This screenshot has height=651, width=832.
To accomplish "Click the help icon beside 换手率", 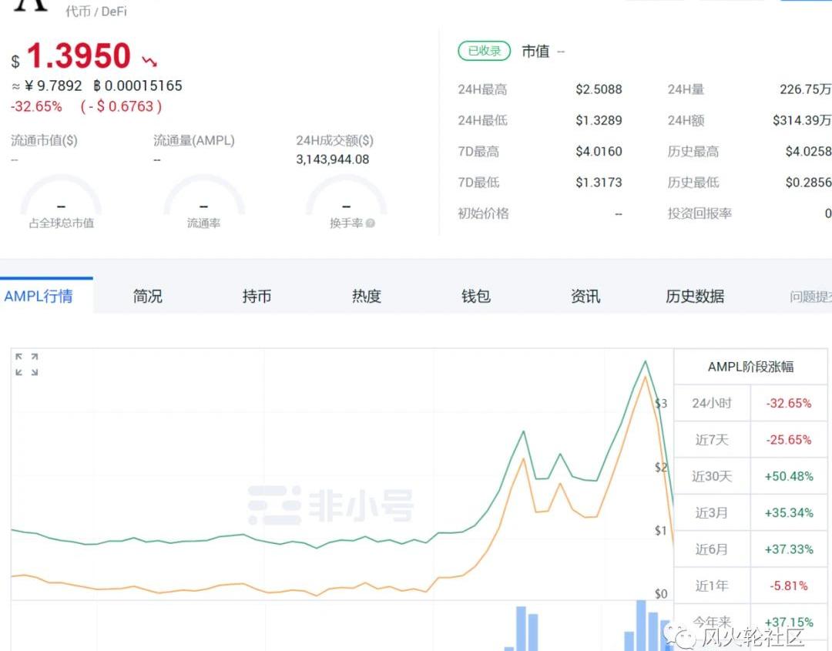I will tap(371, 223).
